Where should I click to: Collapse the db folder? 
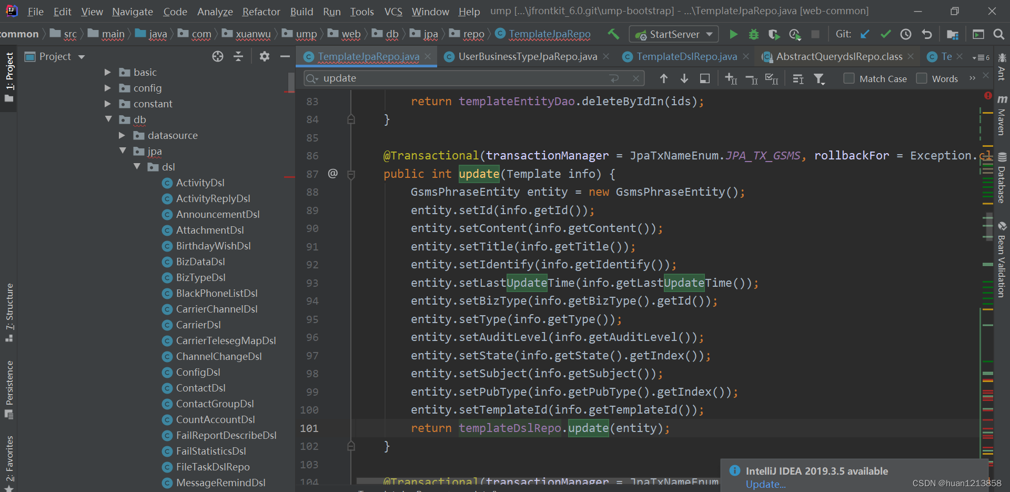tap(108, 119)
